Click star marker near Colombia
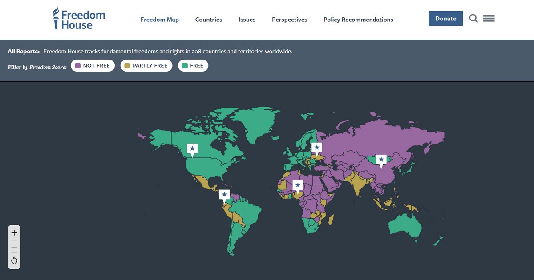534x280 pixels. (x=224, y=195)
